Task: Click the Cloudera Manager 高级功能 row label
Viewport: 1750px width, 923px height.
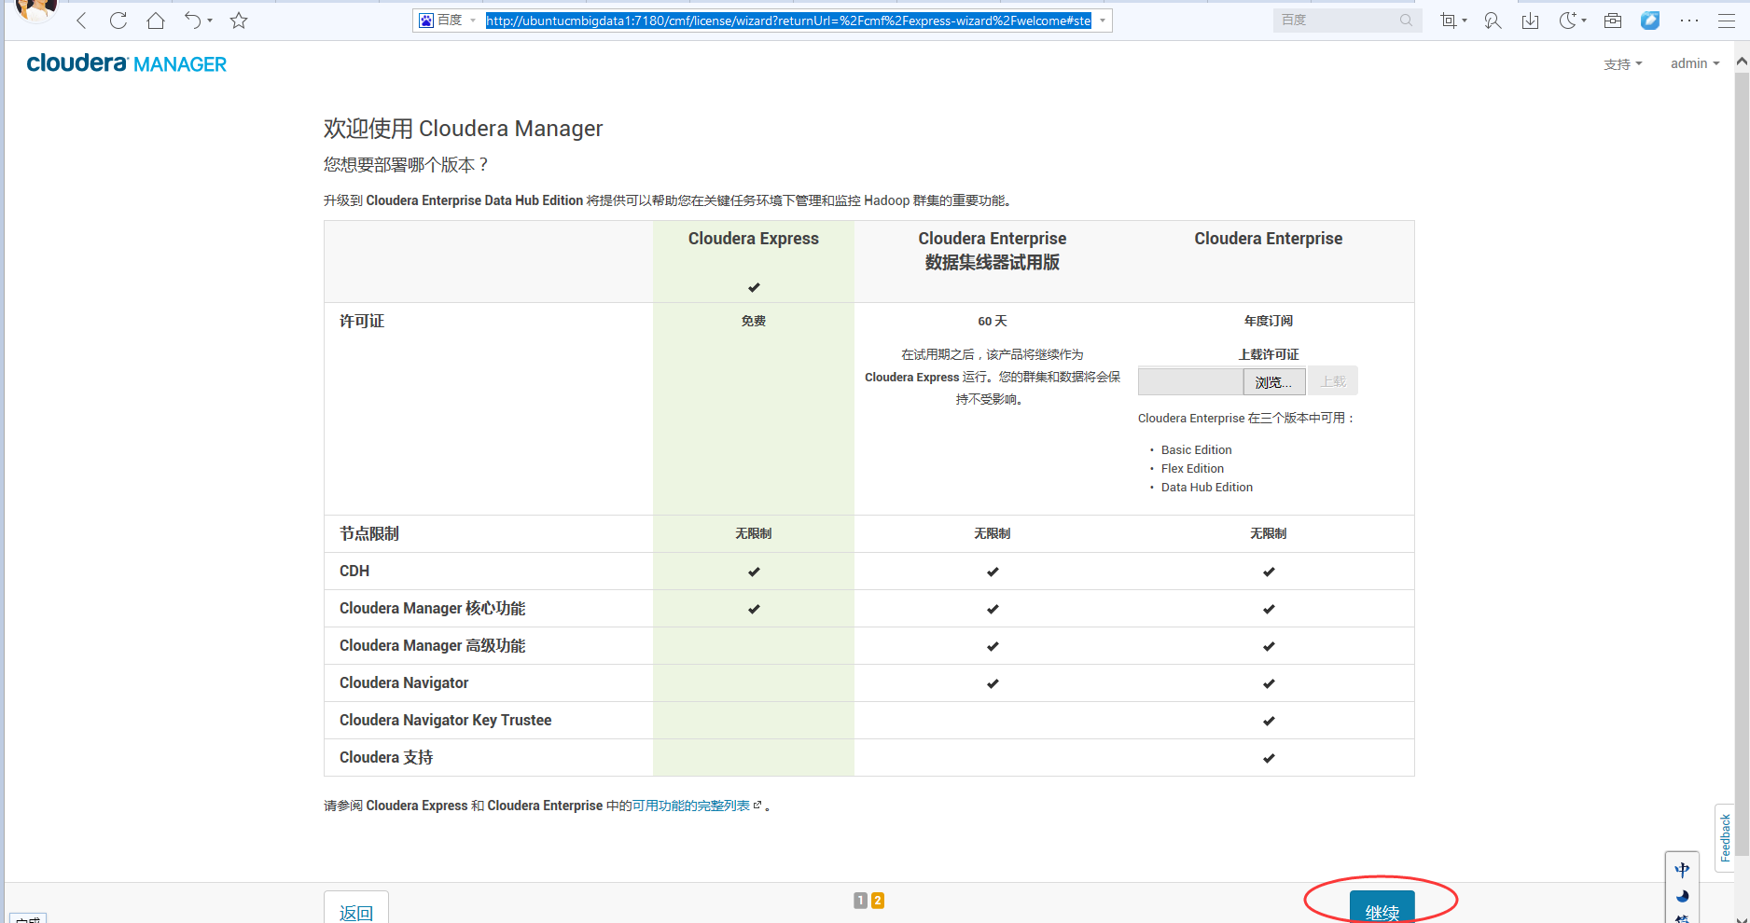Action: point(433,645)
